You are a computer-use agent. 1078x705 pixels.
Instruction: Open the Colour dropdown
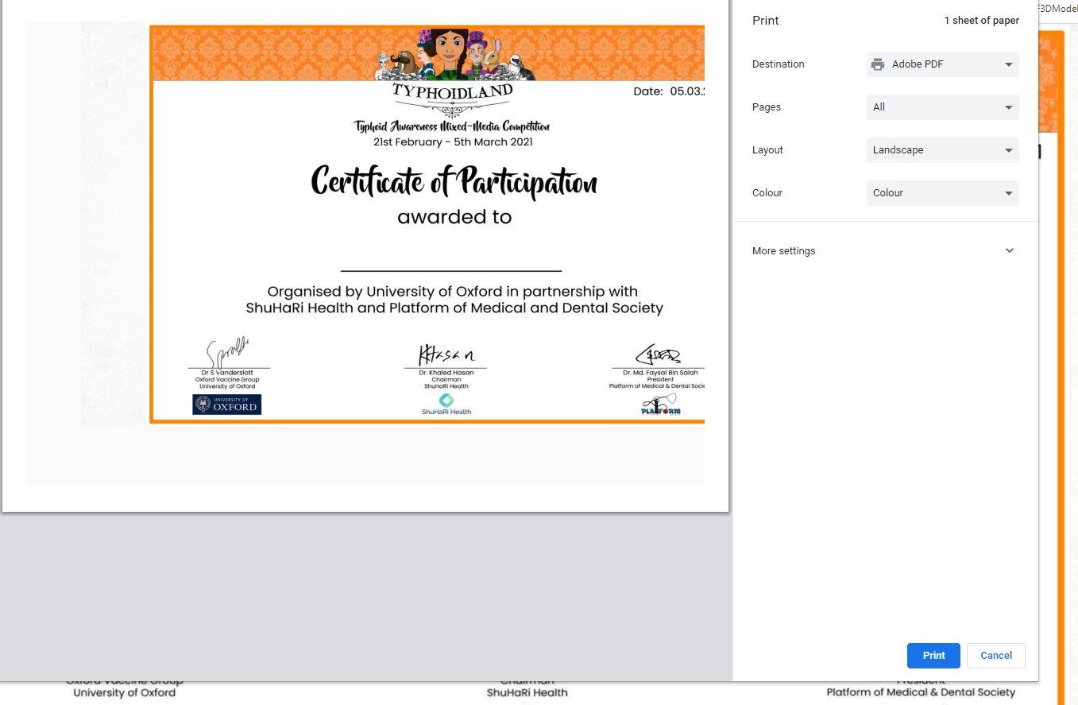pyautogui.click(x=942, y=193)
